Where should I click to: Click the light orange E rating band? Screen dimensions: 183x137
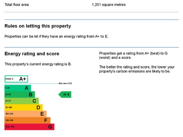tap(25, 114)
